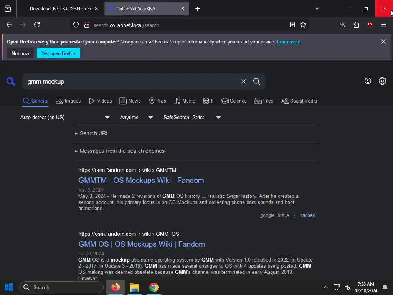The image size is (393, 295).
Task: Click the Firefox View icon
Action: [8, 8]
